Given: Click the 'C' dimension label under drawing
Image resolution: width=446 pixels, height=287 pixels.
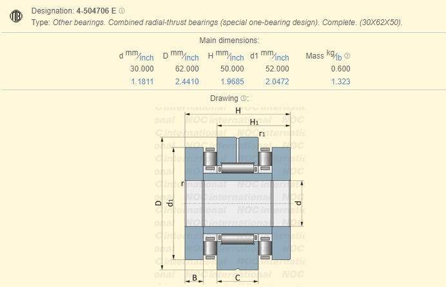Looking at the screenshot, I should coord(238,278).
